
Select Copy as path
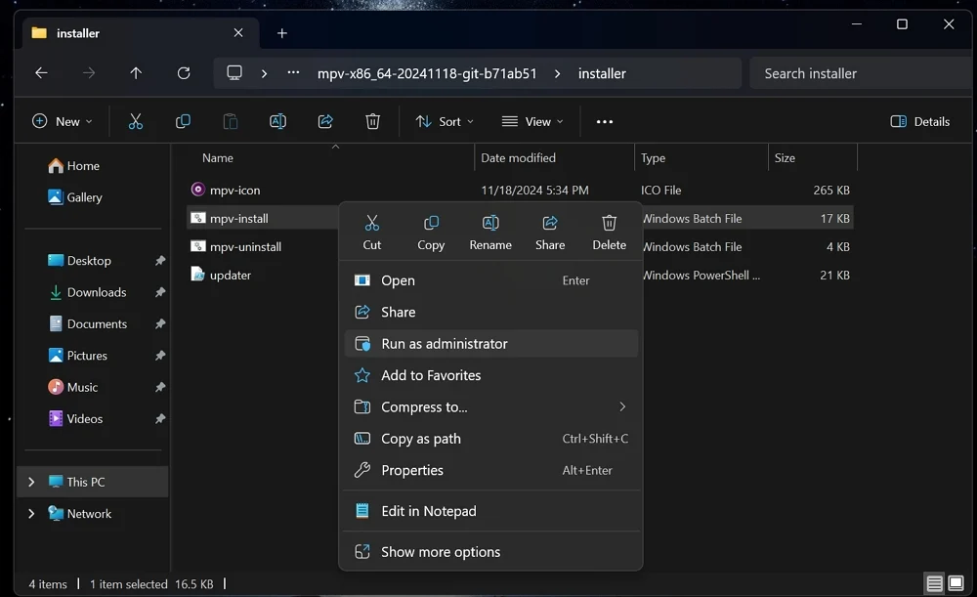pos(491,439)
